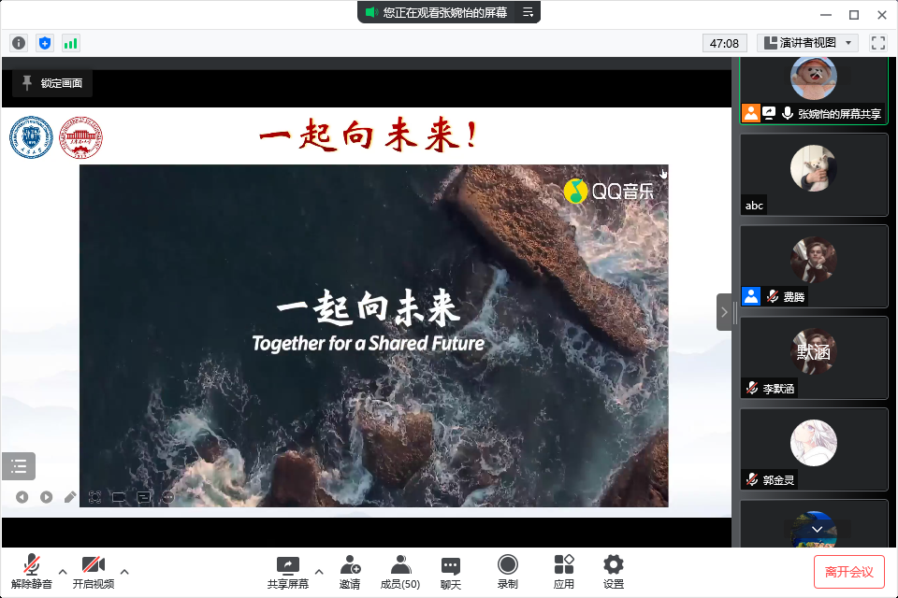
Task: Open the 应用 apps panel
Action: tap(563, 572)
